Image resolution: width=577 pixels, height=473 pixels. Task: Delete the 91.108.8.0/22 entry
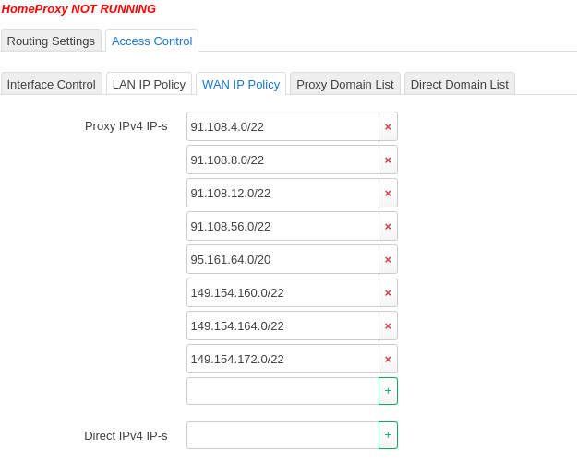(388, 160)
